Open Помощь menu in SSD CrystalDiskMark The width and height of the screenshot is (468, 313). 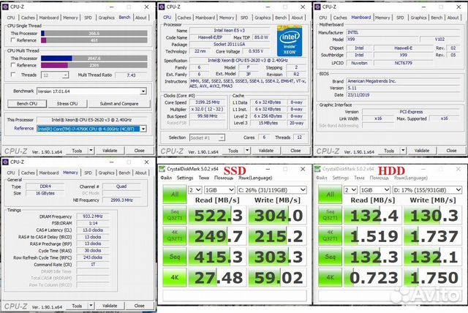click(x=224, y=178)
